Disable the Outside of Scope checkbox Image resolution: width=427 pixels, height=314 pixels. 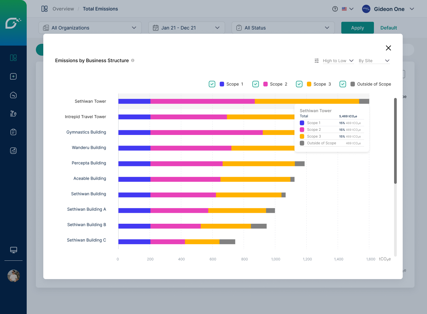click(x=343, y=84)
